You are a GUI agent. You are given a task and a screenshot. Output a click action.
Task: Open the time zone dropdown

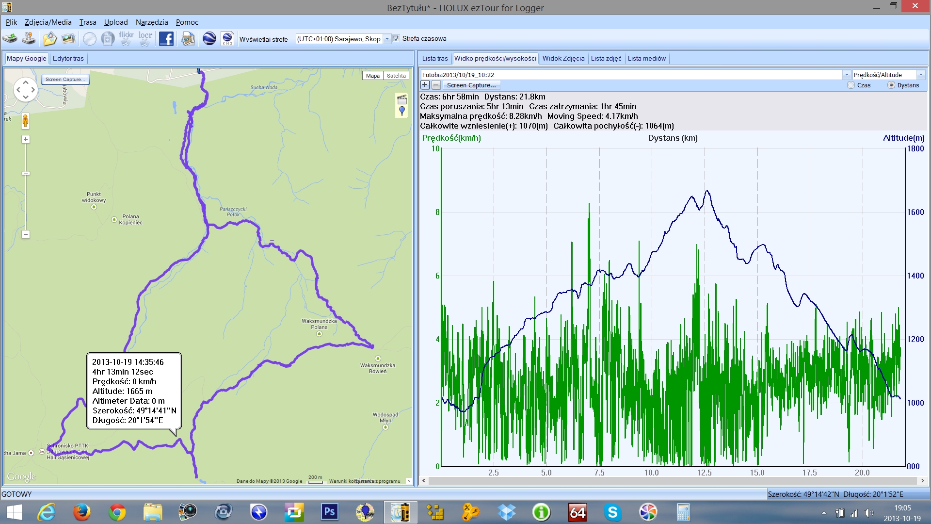click(387, 39)
